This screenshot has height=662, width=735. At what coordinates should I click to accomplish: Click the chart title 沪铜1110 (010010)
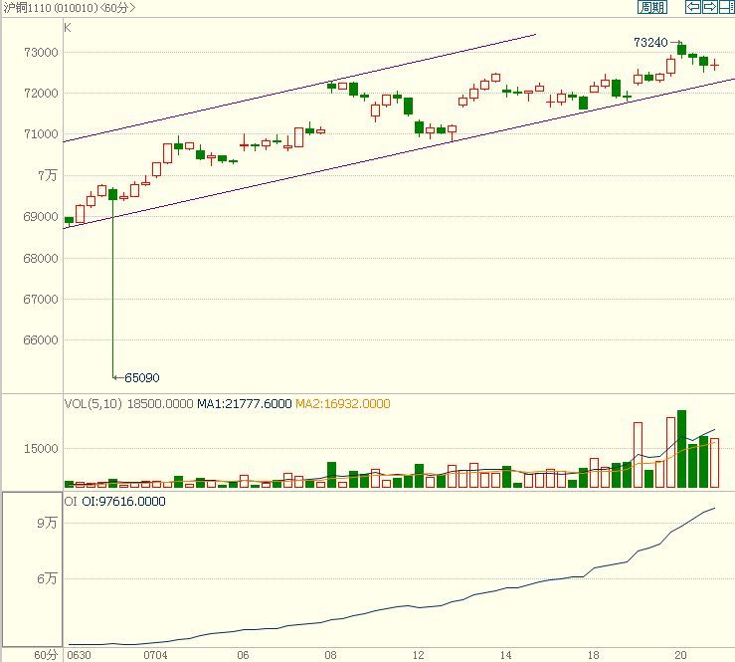(50, 8)
